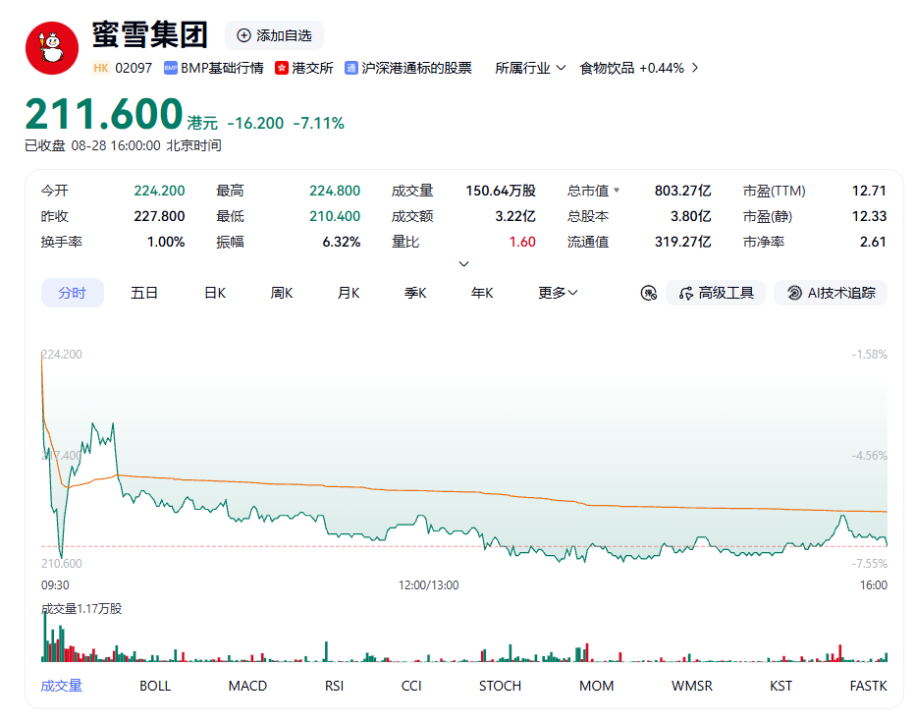Viewport: 915px width, 722px height.
Task: Click the -7.11% change value
Action: (319, 123)
